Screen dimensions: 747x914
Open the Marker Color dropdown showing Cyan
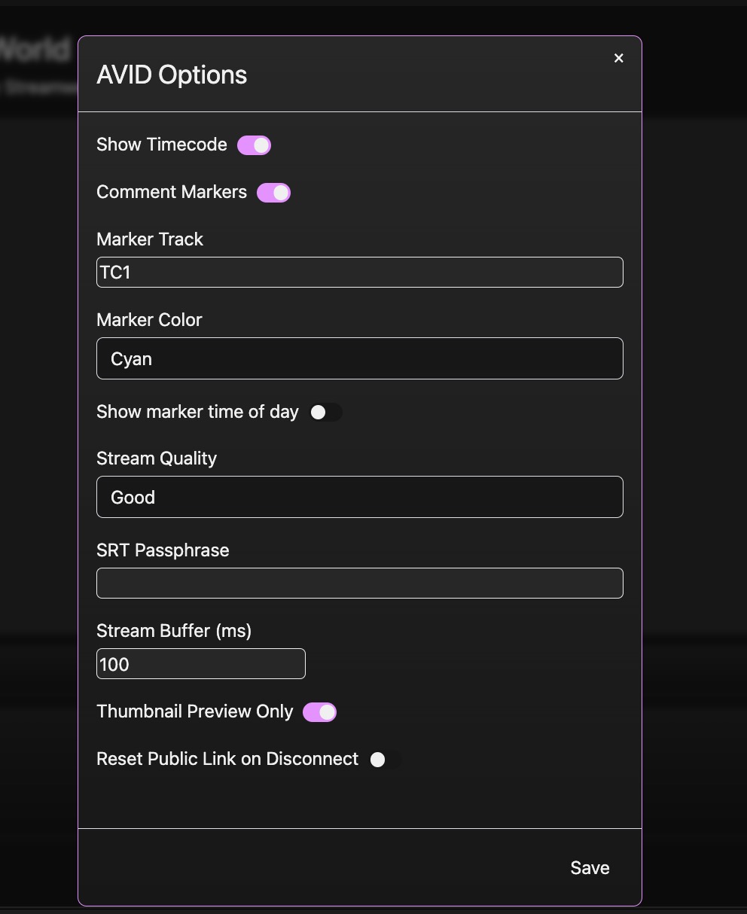coord(359,358)
